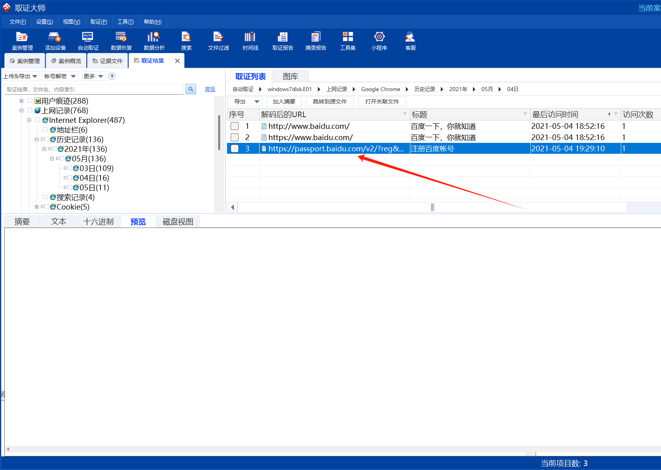This screenshot has height=470, width=661.
Task: Click the Cookie node icon
Action: [53, 207]
